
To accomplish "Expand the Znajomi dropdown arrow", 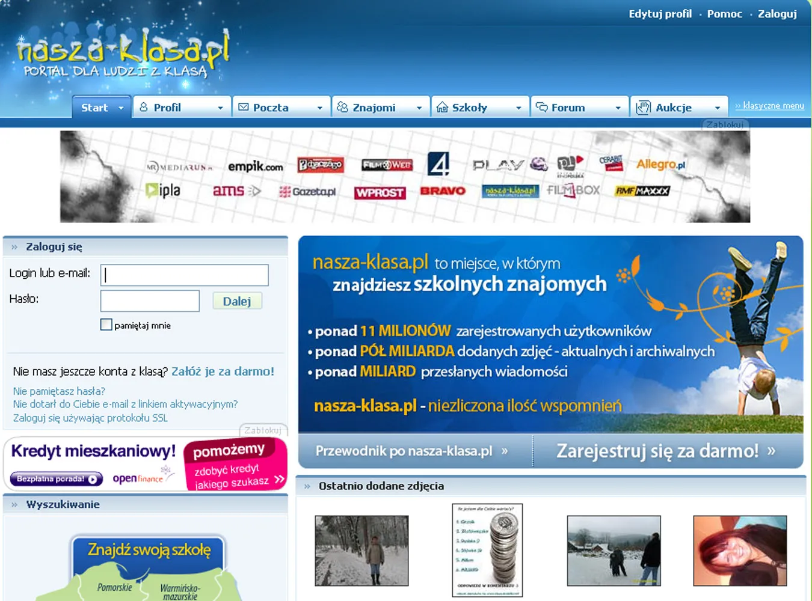I will (420, 106).
